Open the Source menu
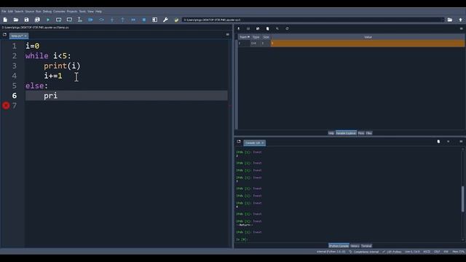 (29, 12)
